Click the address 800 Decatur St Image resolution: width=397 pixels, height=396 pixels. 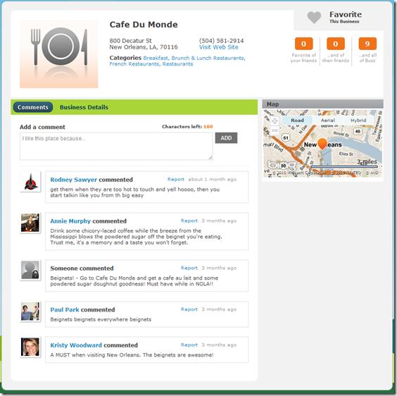pyautogui.click(x=131, y=41)
